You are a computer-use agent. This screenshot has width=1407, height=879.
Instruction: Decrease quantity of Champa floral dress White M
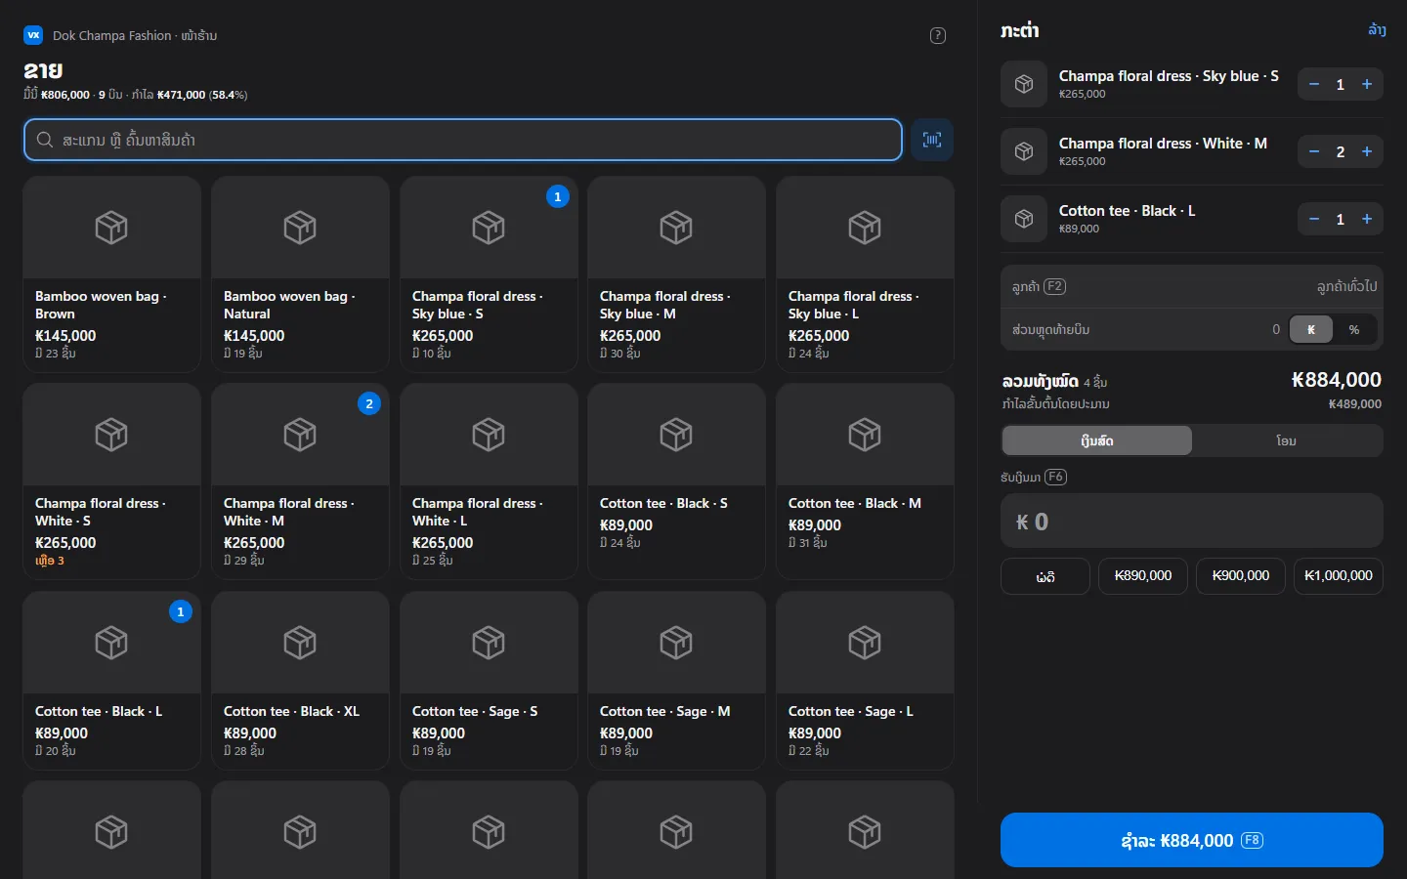(1314, 151)
